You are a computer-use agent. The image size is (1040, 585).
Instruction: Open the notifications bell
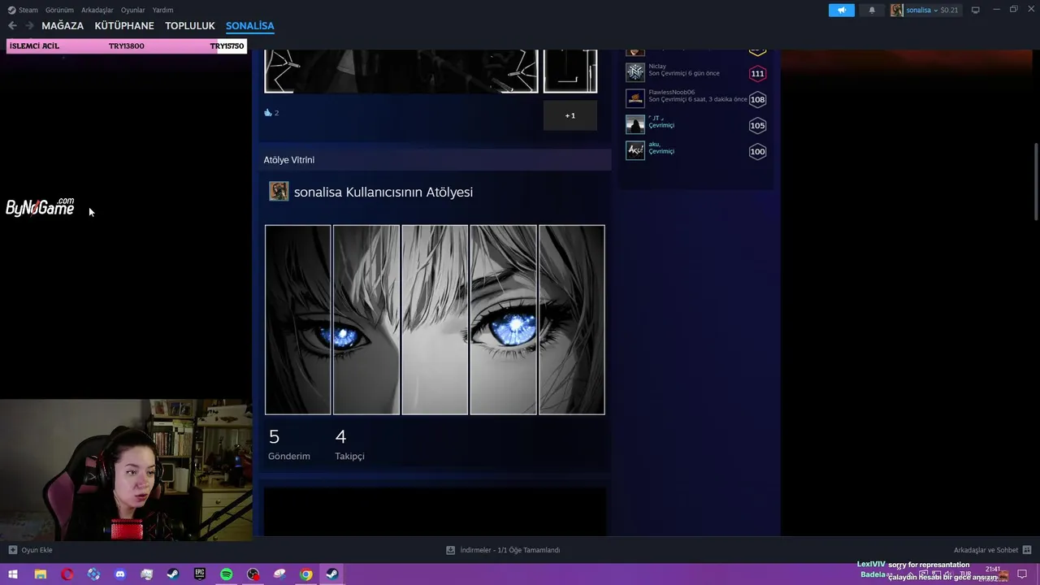tap(872, 10)
